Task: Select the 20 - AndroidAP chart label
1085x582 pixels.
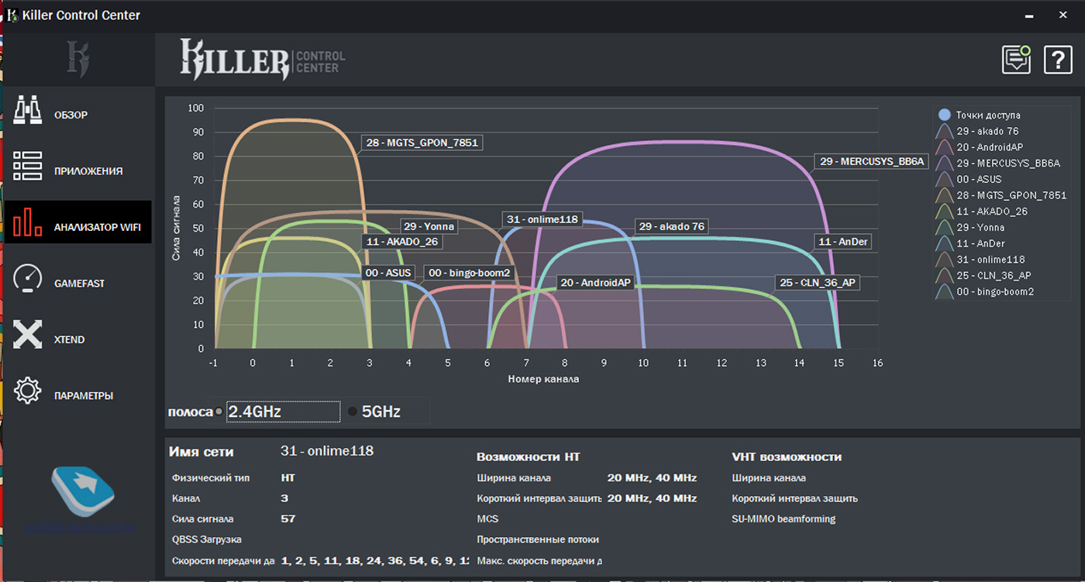Action: point(595,283)
